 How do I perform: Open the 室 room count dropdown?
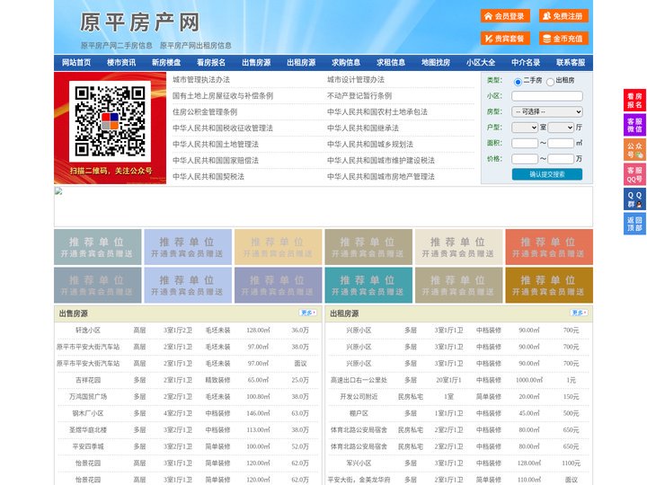(525, 128)
